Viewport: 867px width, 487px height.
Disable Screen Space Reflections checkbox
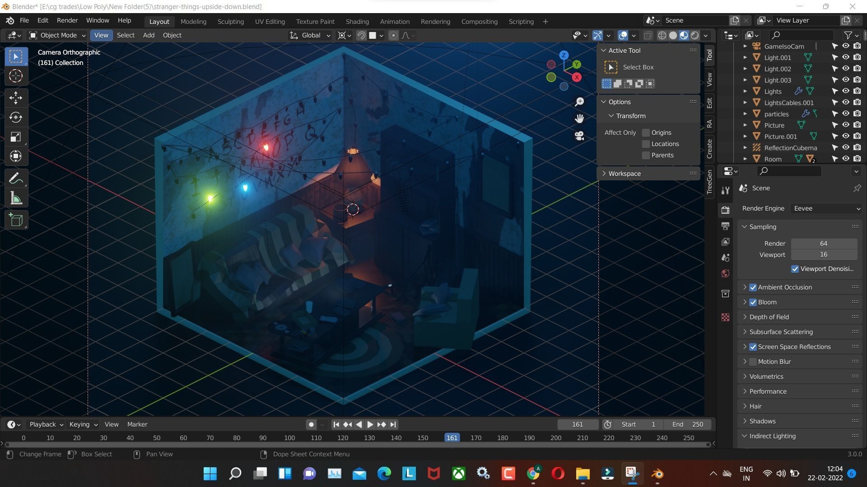tap(753, 347)
